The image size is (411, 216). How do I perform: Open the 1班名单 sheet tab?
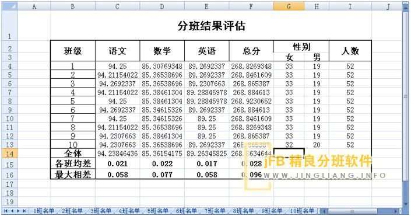pyautogui.click(x=44, y=211)
